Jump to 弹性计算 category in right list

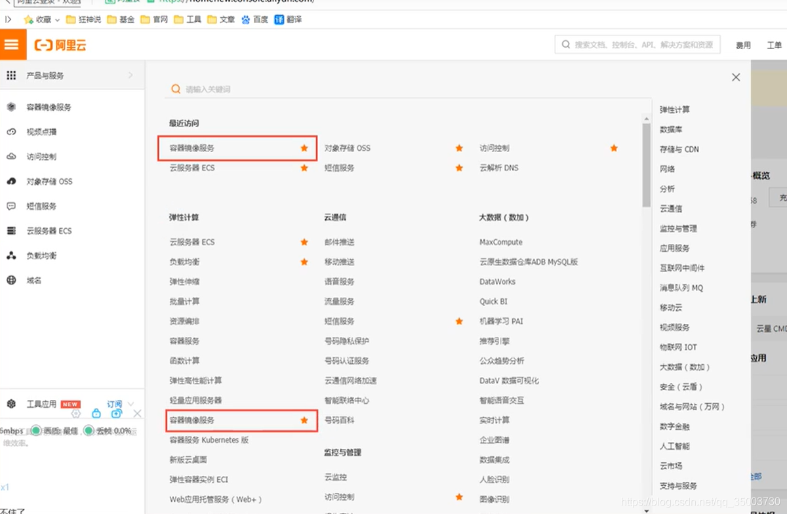click(x=675, y=109)
